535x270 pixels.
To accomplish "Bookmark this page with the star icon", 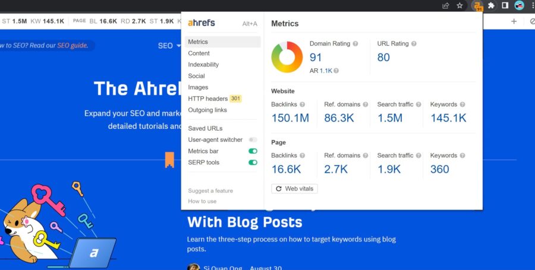I will 460,5.
